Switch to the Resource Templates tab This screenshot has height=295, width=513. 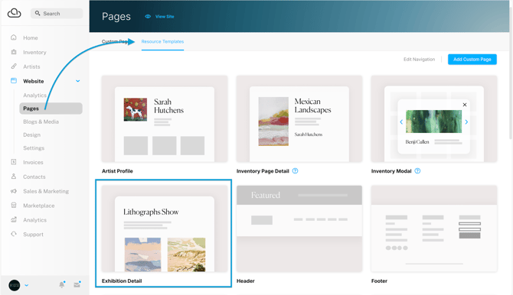[x=162, y=41]
